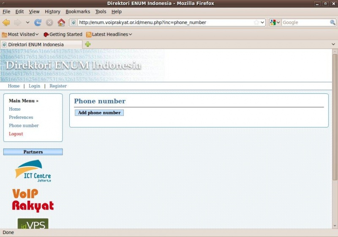
Task: Reload the page with the Refresh icon
Action: (38, 22)
